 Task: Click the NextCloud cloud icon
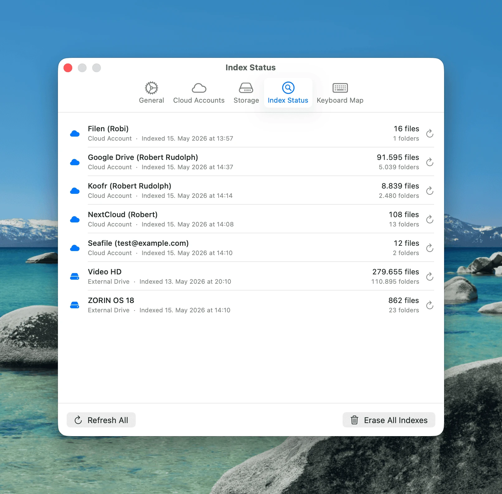tap(75, 219)
